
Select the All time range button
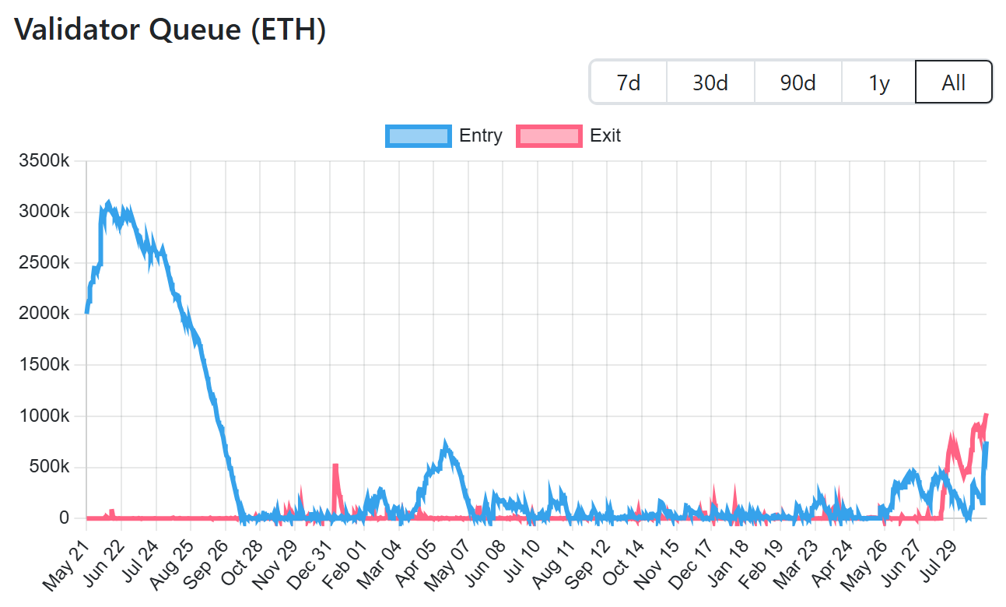pyautogui.click(x=953, y=82)
